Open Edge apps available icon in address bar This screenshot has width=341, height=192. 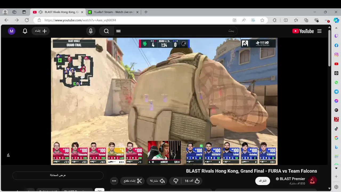[234, 20]
